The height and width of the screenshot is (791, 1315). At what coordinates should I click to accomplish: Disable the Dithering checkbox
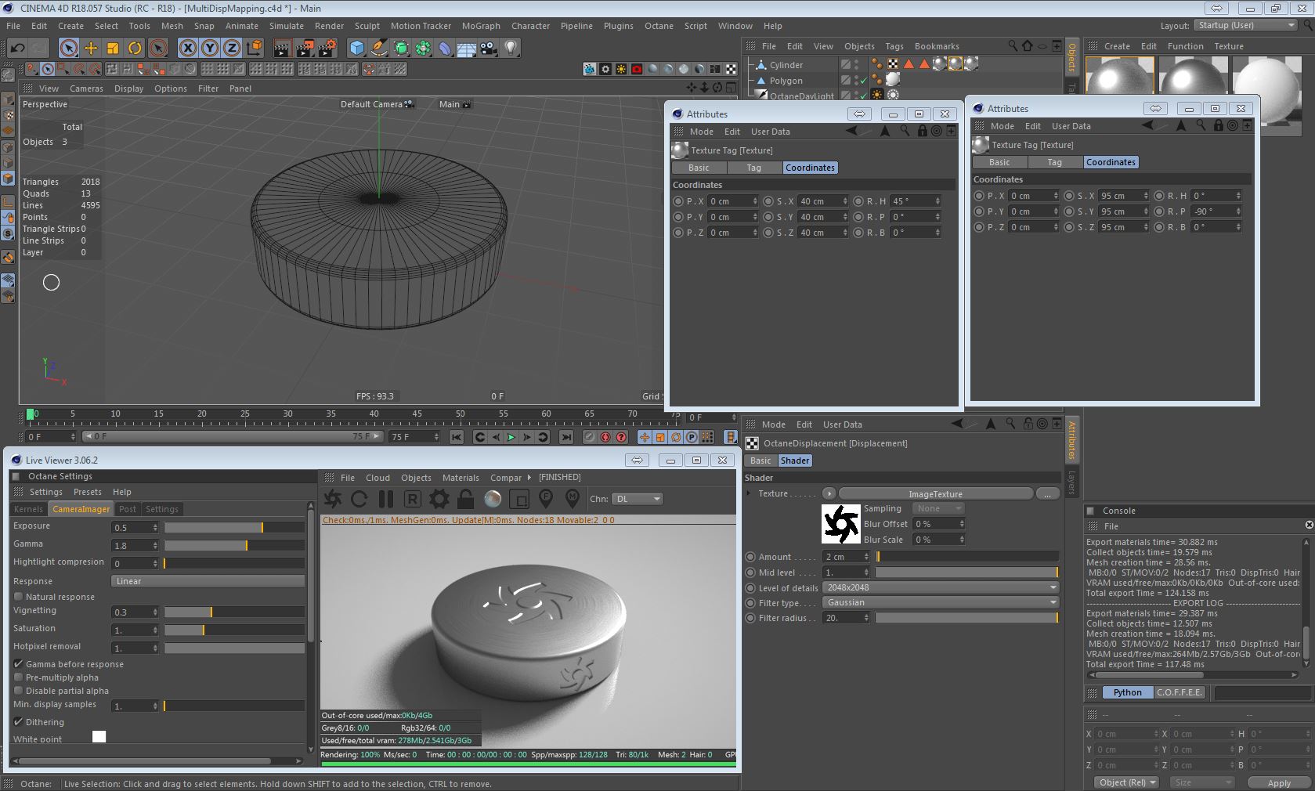point(19,722)
